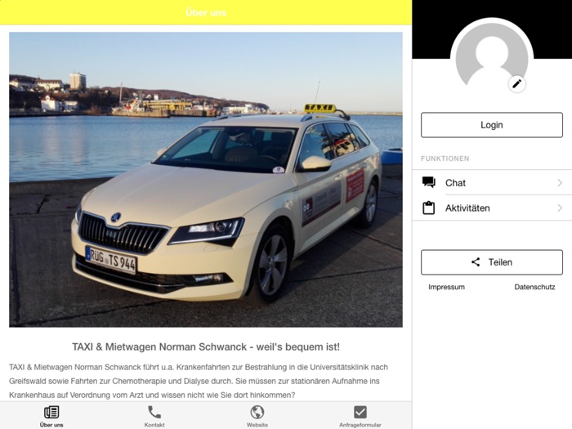Click the Aktivitäten clipboard icon
Image resolution: width=572 pixels, height=429 pixels.
[429, 208]
